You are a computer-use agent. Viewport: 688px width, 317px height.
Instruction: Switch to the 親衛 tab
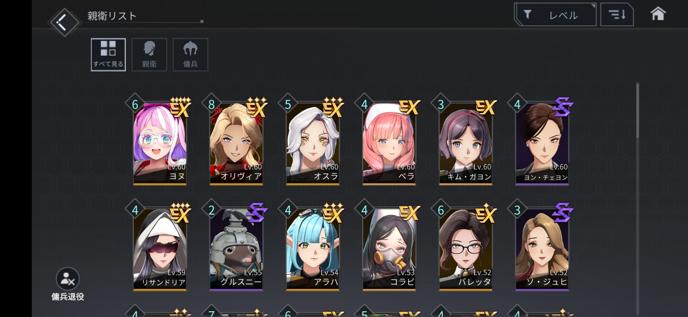pyautogui.click(x=149, y=55)
